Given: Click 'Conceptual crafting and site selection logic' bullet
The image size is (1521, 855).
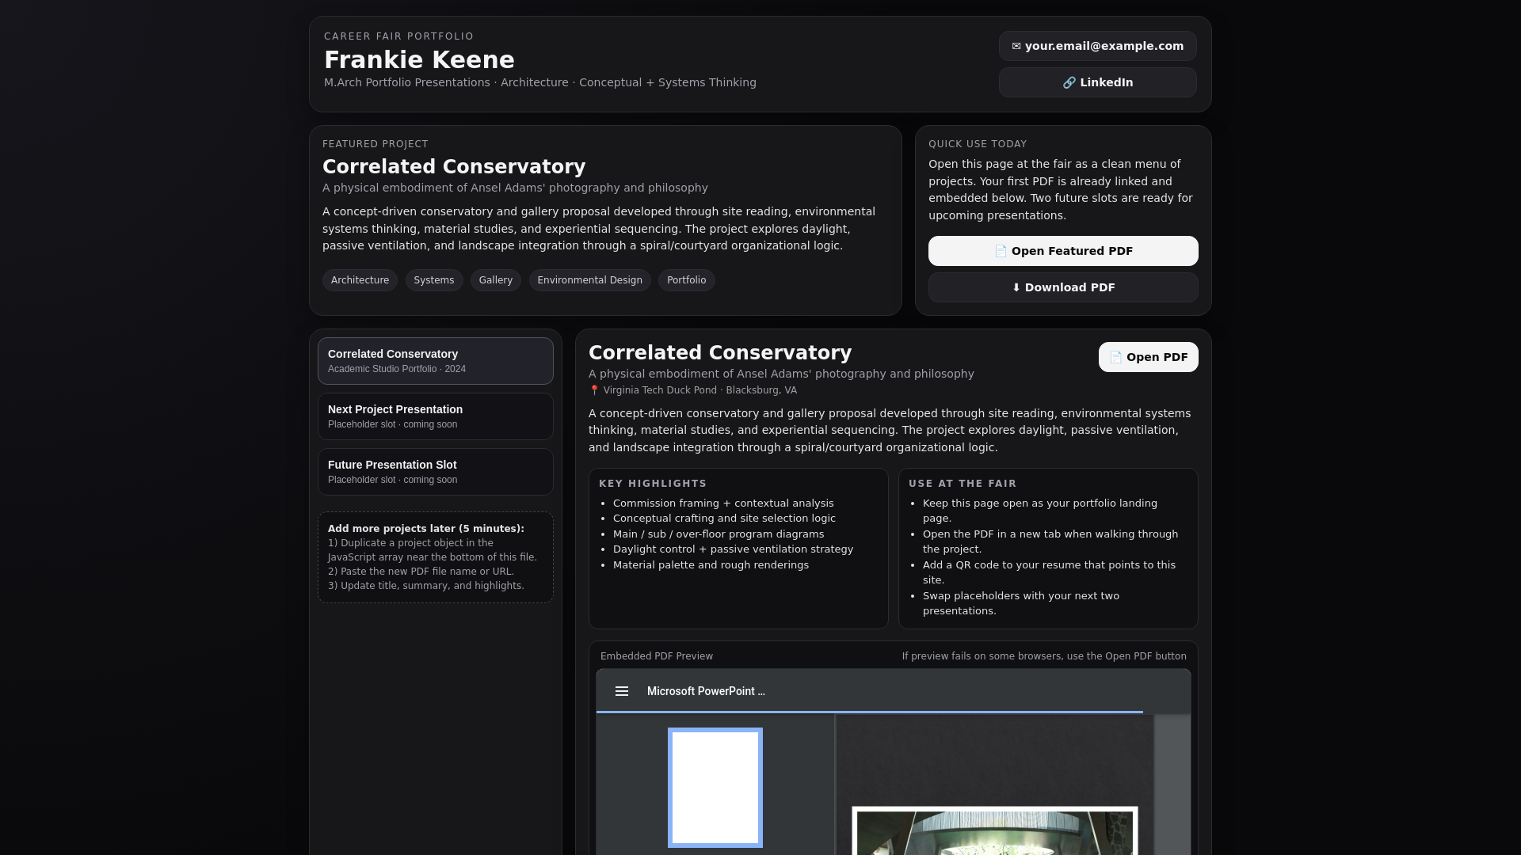Looking at the screenshot, I should (724, 519).
